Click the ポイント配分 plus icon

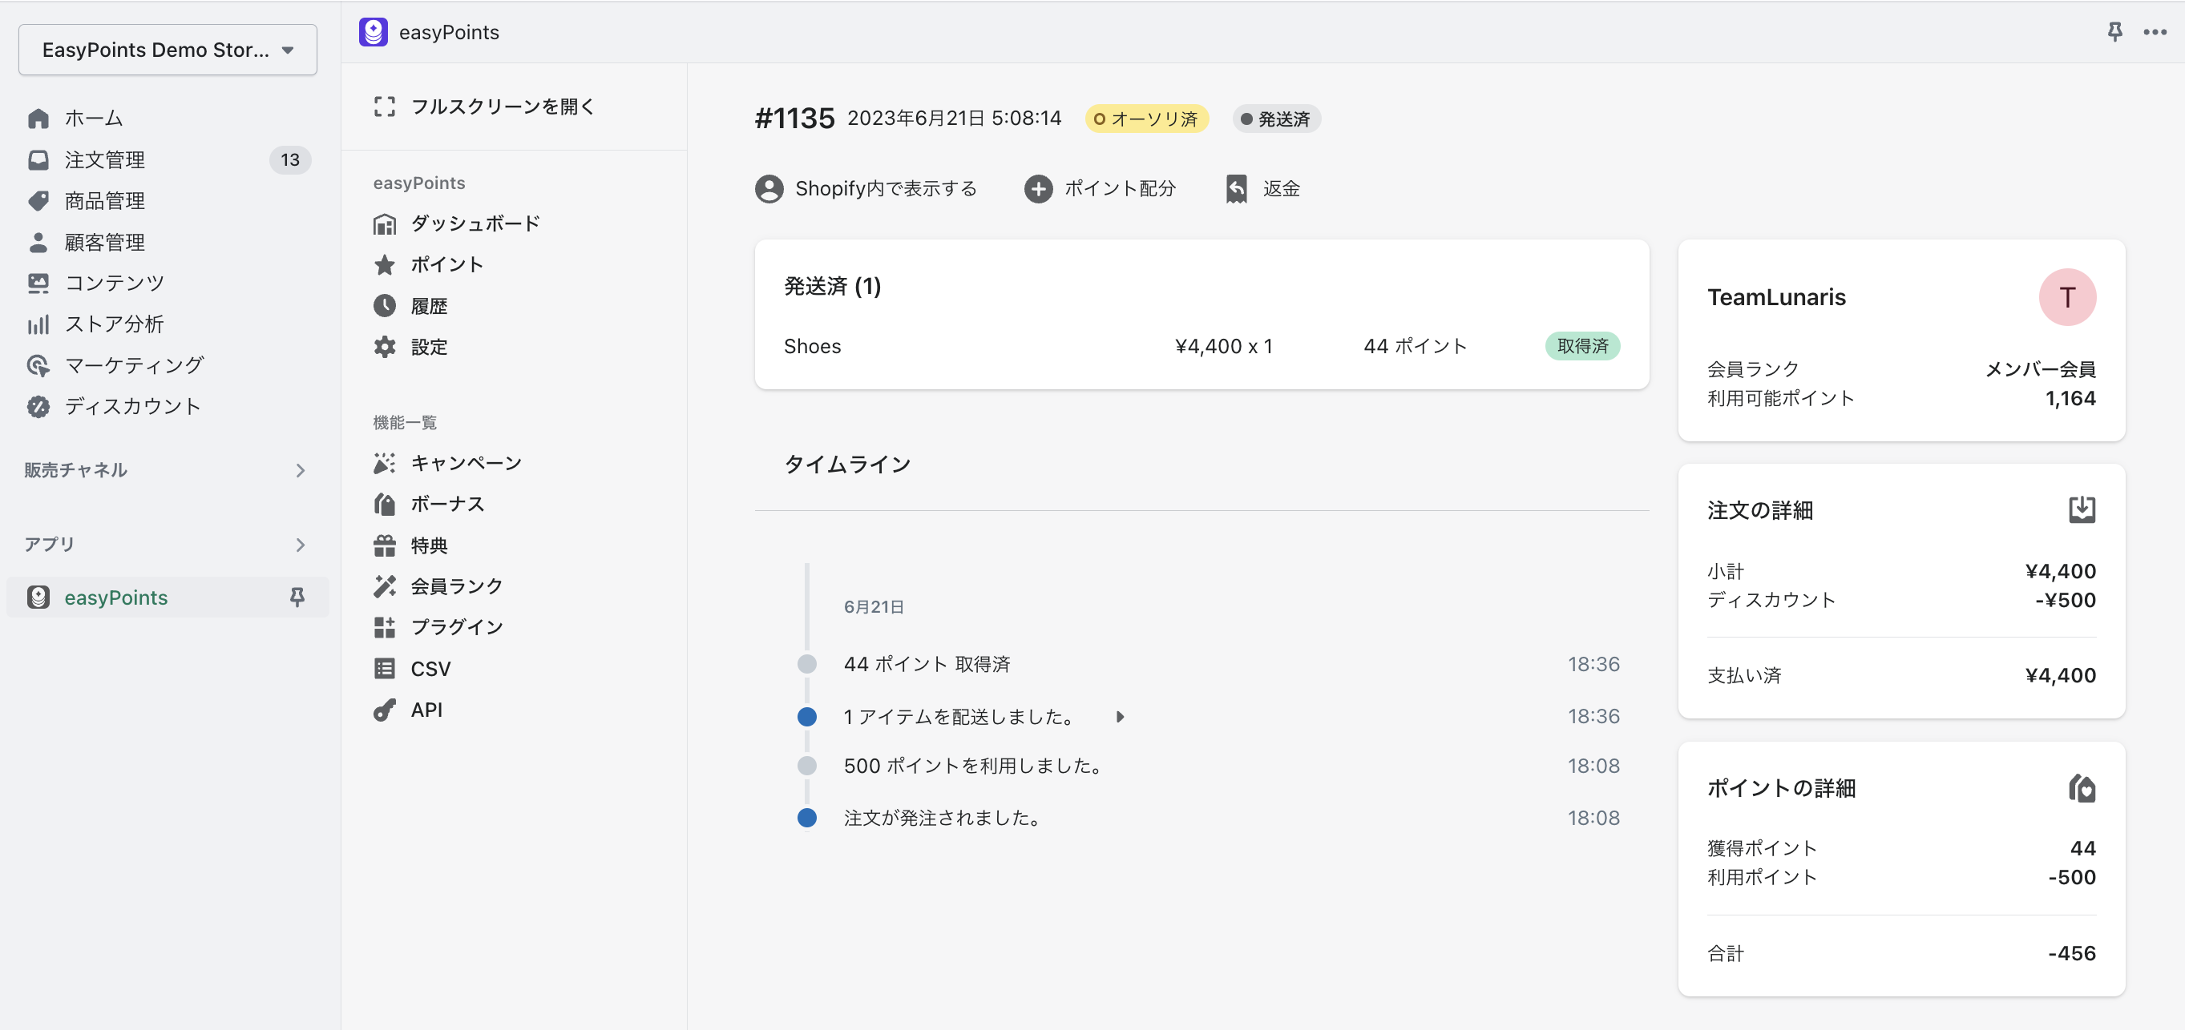point(1038,188)
